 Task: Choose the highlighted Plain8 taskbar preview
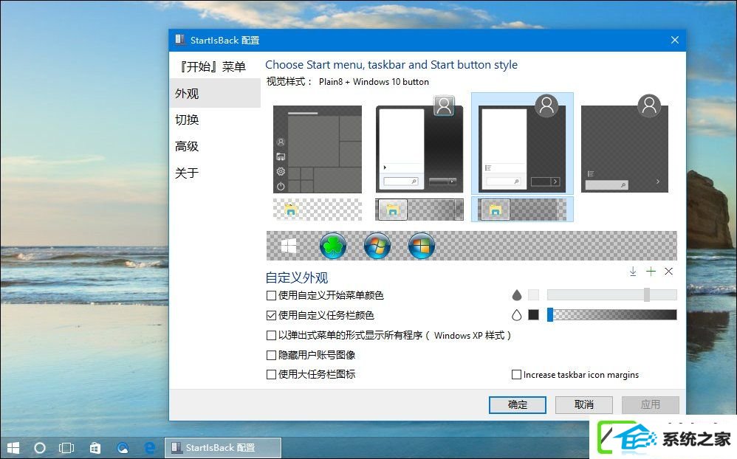pos(522,210)
